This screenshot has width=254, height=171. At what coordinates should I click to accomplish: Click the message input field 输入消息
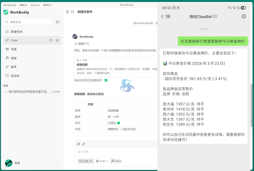tap(116, 152)
